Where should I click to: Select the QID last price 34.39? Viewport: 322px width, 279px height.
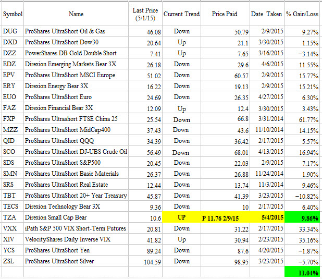(x=145, y=141)
